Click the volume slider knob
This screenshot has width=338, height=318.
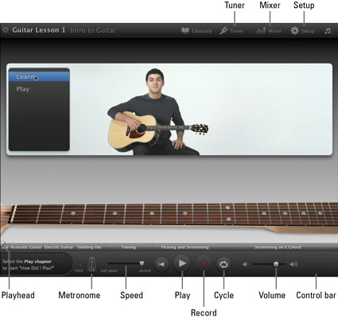276,264
